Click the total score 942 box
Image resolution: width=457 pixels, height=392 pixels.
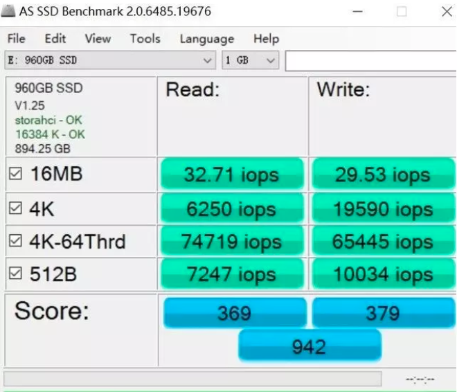(x=310, y=346)
